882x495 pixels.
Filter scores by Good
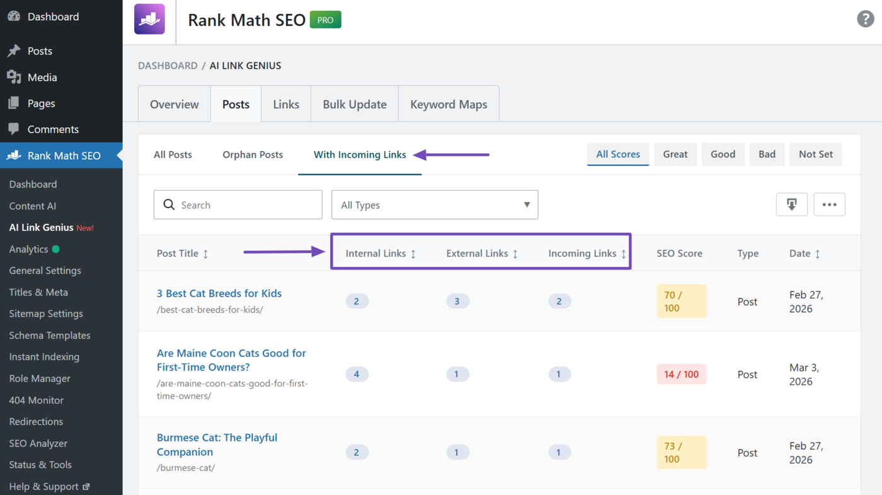[723, 154]
